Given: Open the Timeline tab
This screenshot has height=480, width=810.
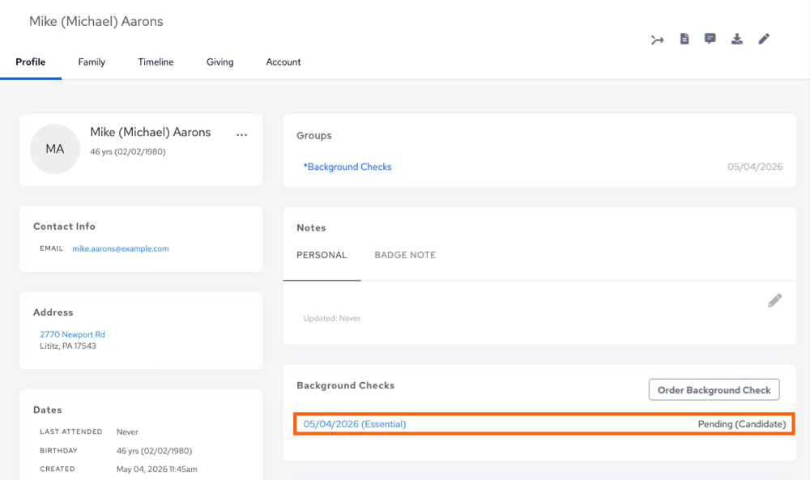Looking at the screenshot, I should coord(156,62).
